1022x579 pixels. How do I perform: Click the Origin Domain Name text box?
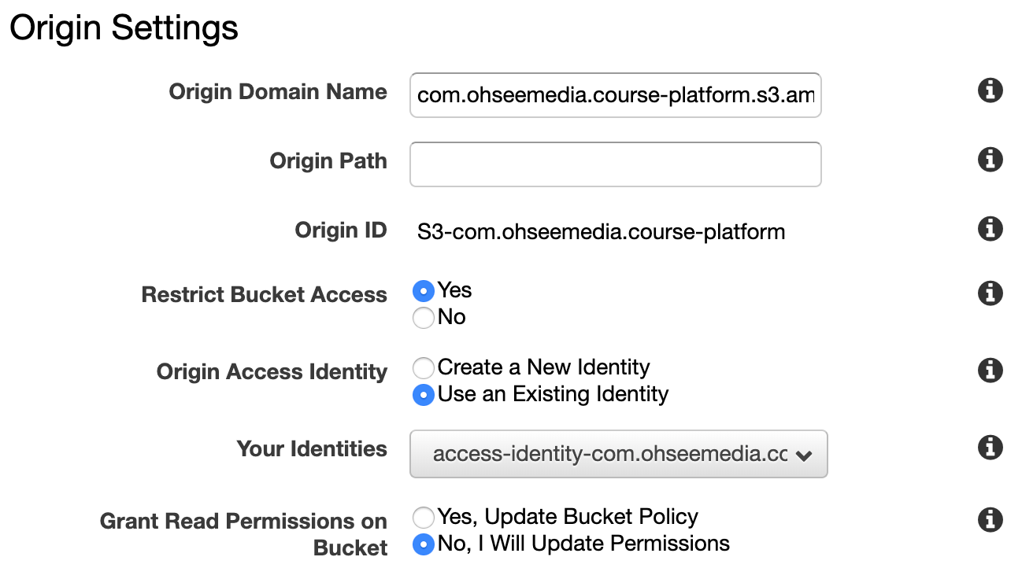coord(616,95)
